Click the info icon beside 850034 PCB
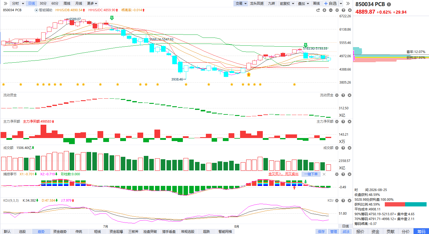429x234 pixels. click(389, 4)
